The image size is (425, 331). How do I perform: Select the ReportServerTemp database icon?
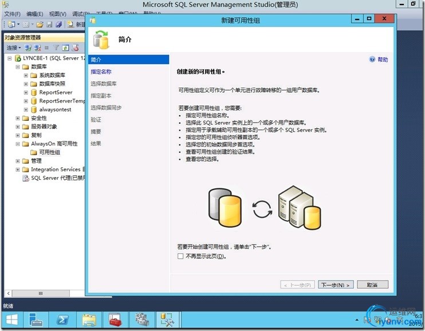(34, 101)
